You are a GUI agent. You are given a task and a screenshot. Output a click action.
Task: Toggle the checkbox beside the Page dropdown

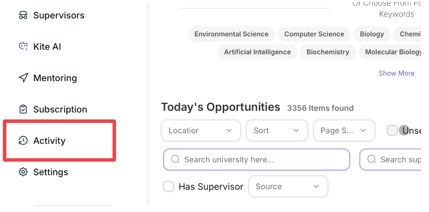point(392,131)
